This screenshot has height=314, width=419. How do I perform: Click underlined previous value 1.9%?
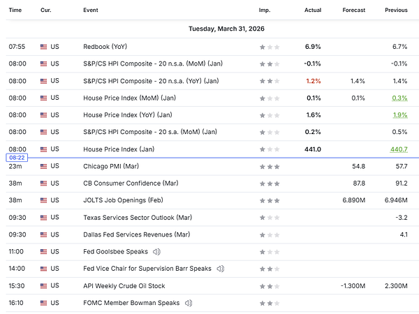(399, 115)
